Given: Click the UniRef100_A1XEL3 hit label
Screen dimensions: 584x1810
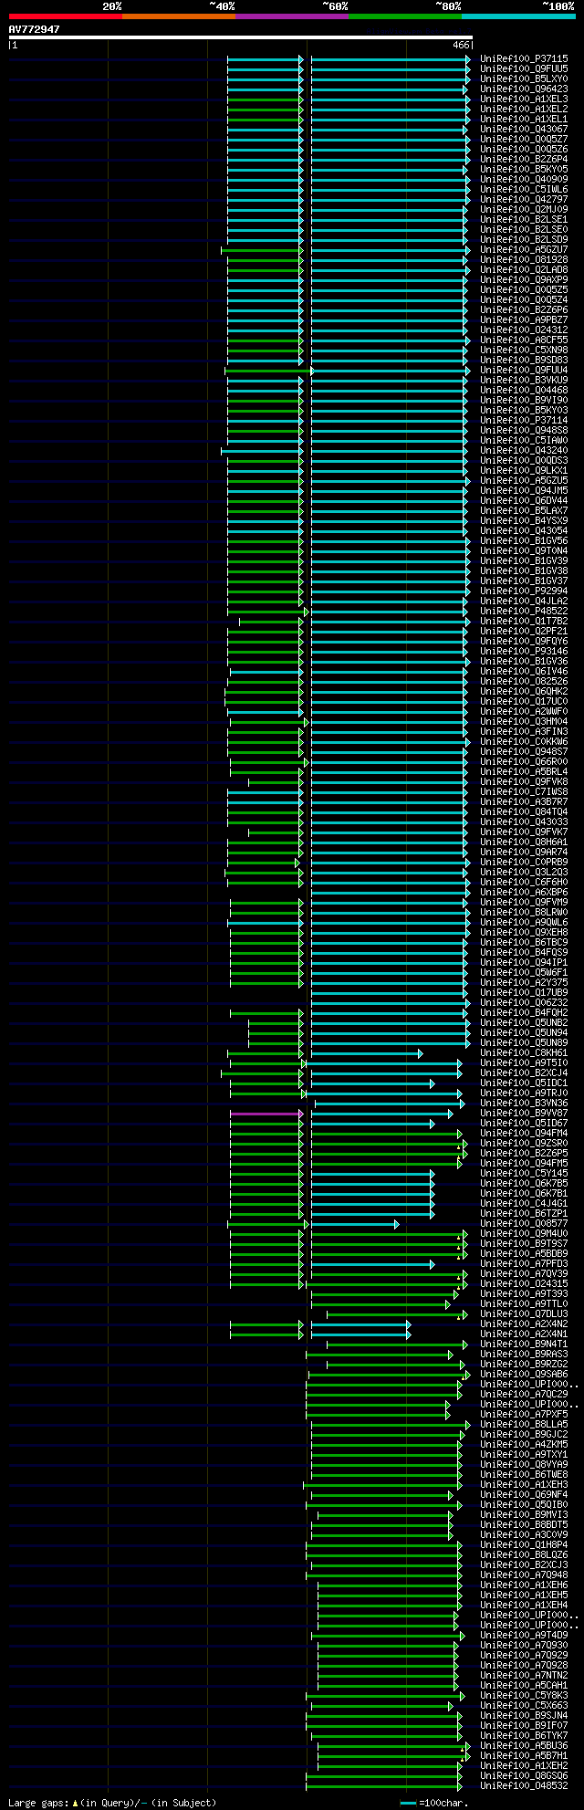Looking at the screenshot, I should pyautogui.click(x=524, y=99).
